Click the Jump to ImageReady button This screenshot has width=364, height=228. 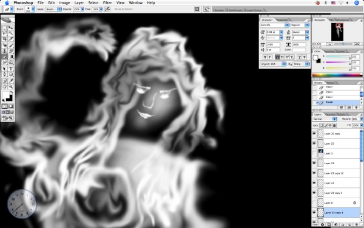coord(8,118)
